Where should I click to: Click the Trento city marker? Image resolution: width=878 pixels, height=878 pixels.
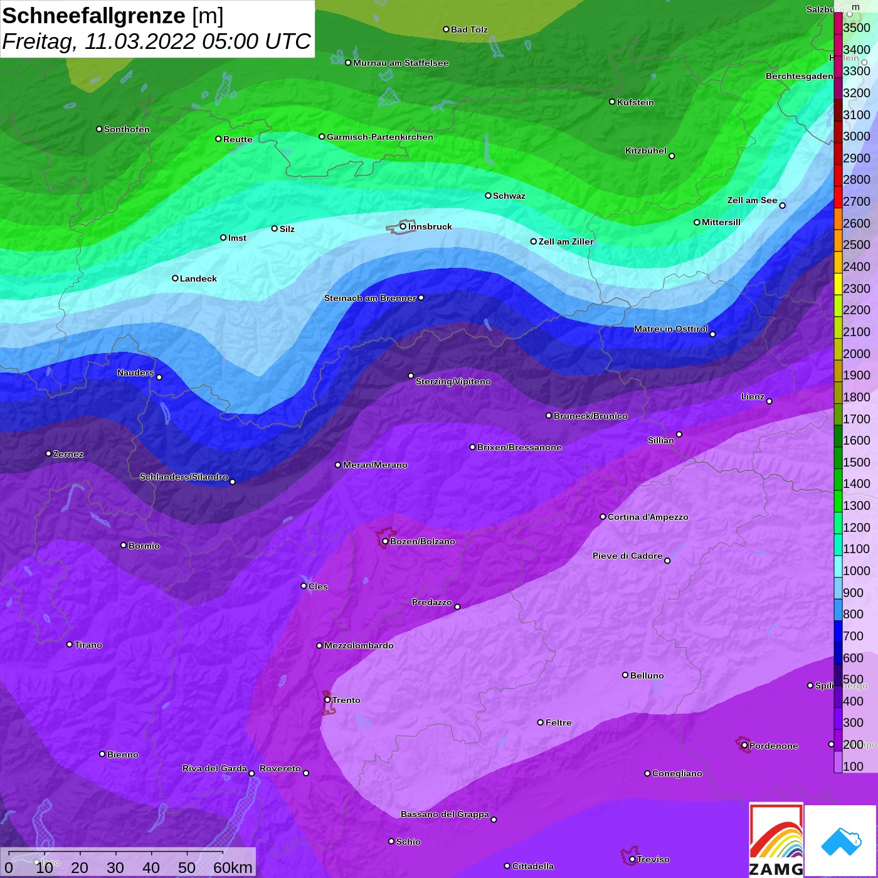[x=327, y=700]
